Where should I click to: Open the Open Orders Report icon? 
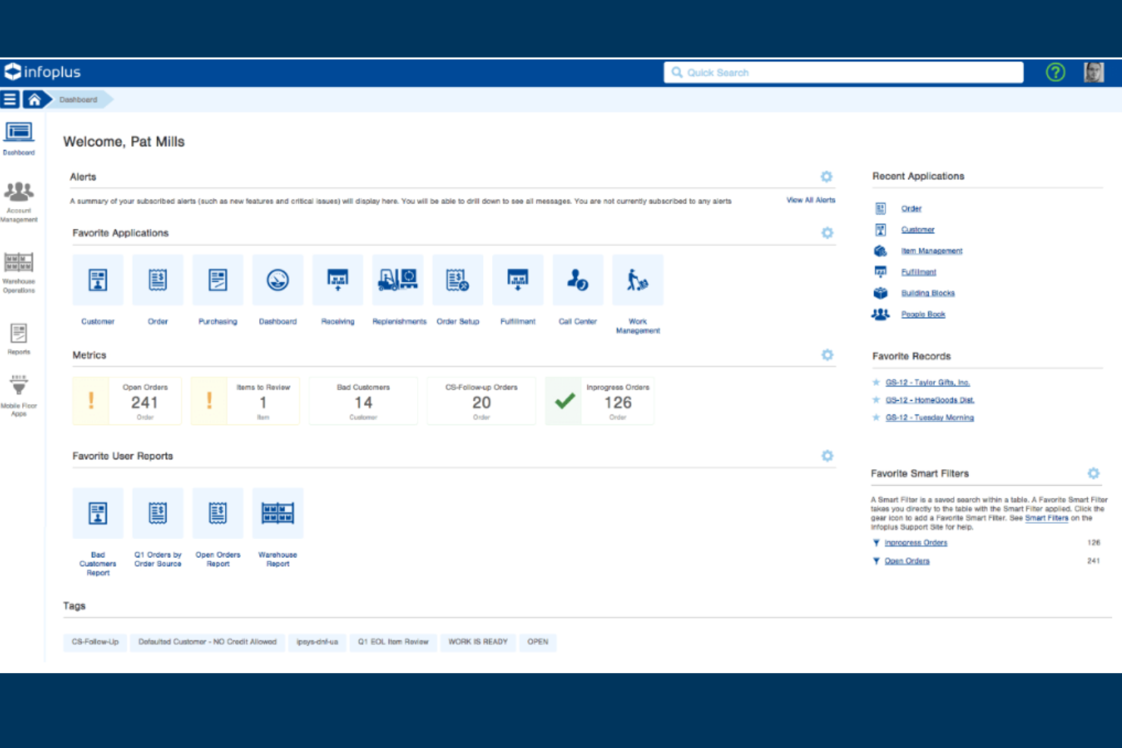[218, 514]
